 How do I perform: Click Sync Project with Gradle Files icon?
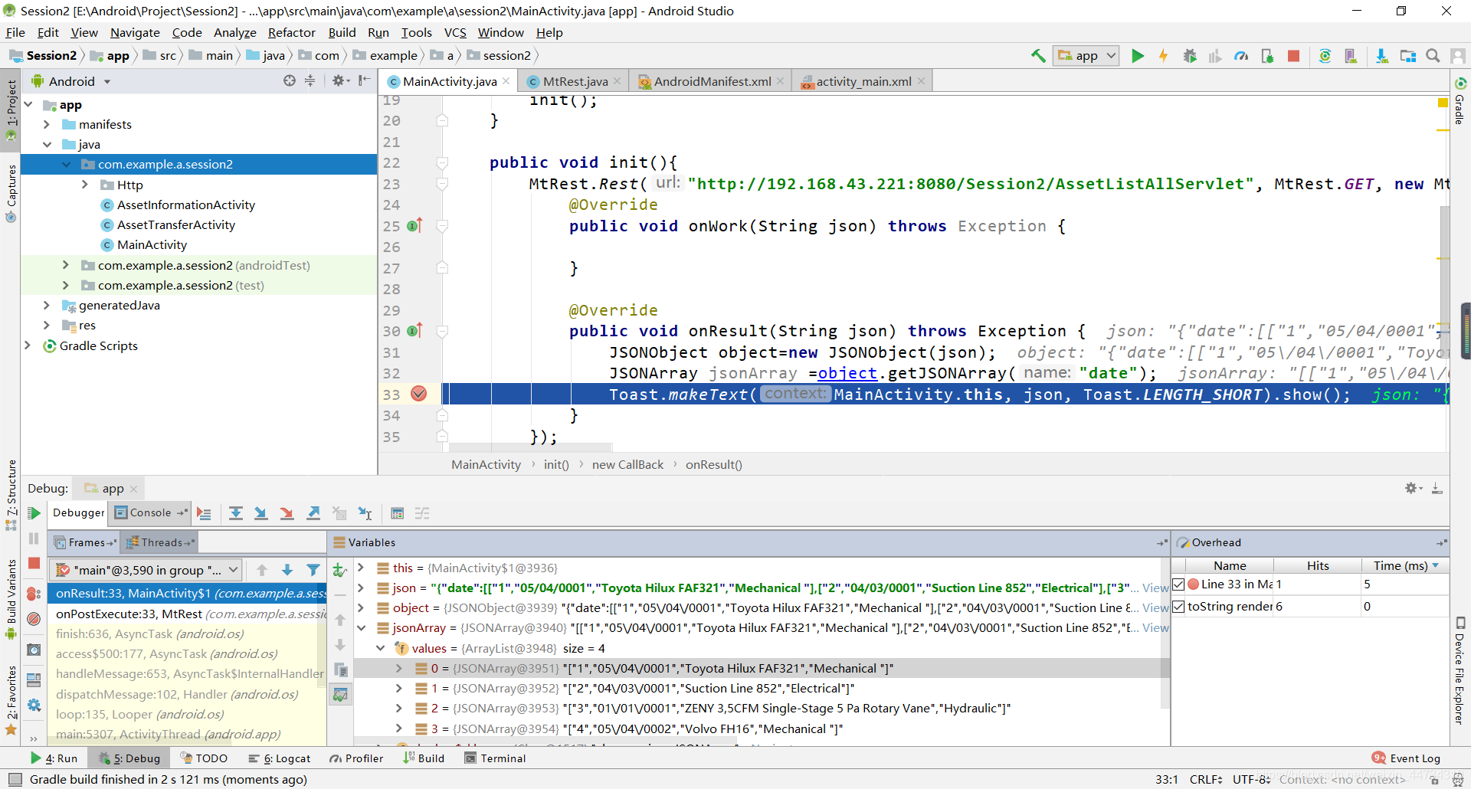[1325, 55]
